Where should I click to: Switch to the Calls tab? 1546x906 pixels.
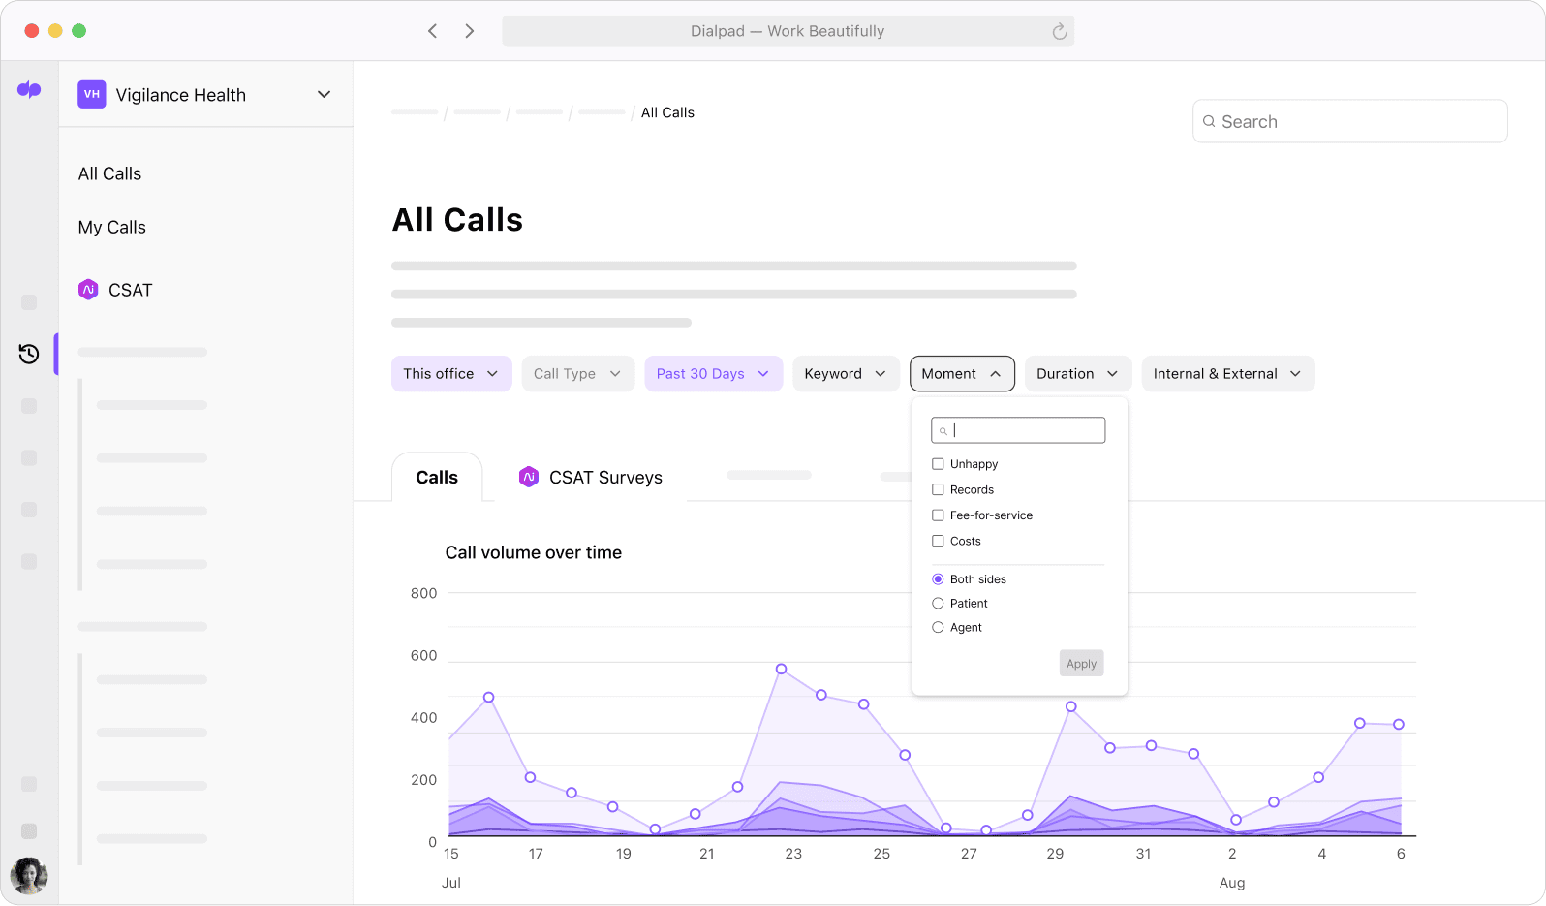click(437, 478)
